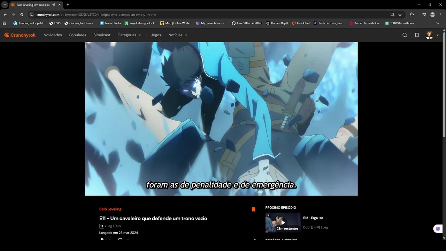
Task: Go to Novidades
Action: click(53, 35)
